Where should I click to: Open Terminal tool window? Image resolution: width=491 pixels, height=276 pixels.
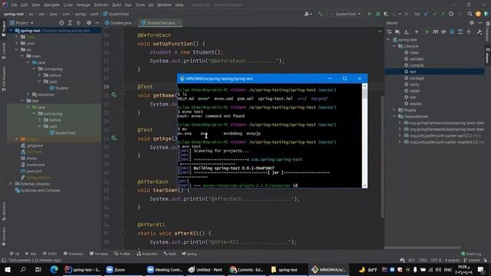click(x=99, y=254)
